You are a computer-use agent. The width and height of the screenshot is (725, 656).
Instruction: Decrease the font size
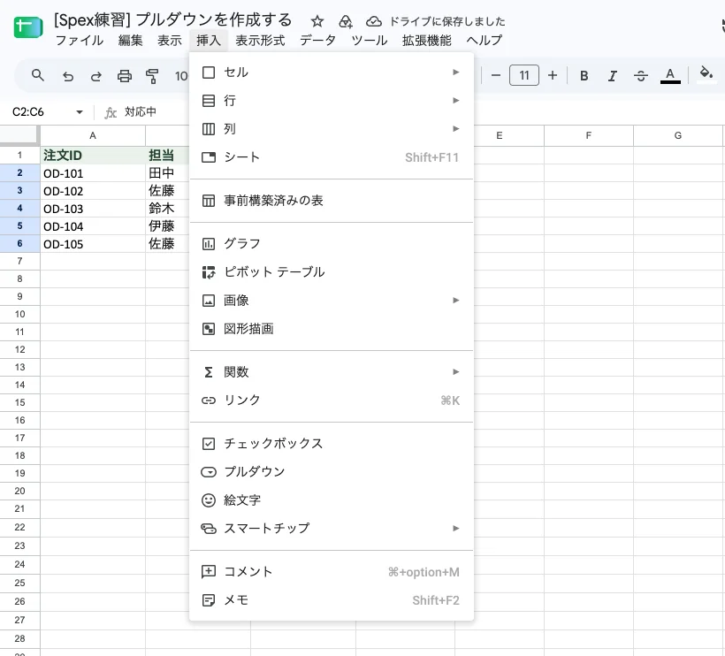coord(496,75)
